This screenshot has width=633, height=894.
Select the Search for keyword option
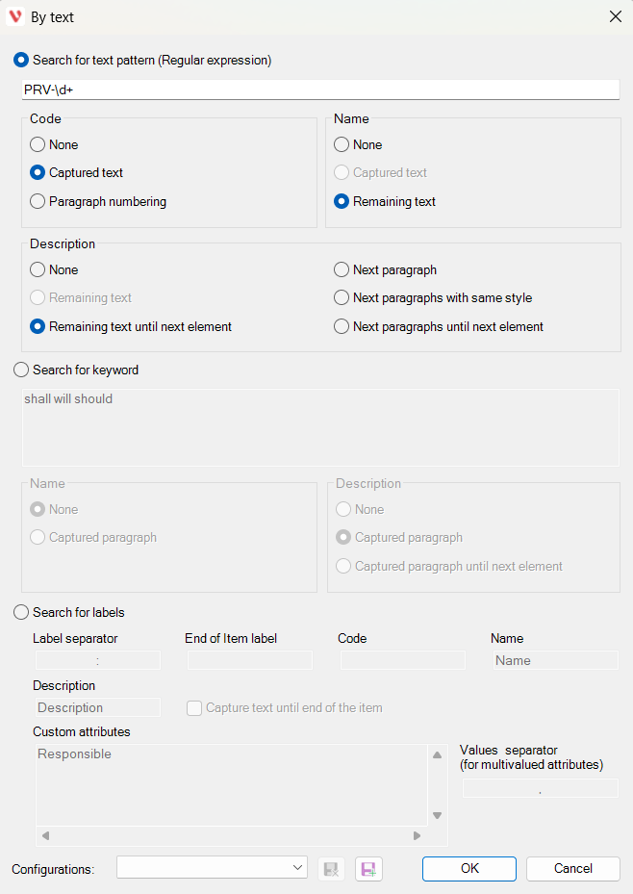coord(21,370)
